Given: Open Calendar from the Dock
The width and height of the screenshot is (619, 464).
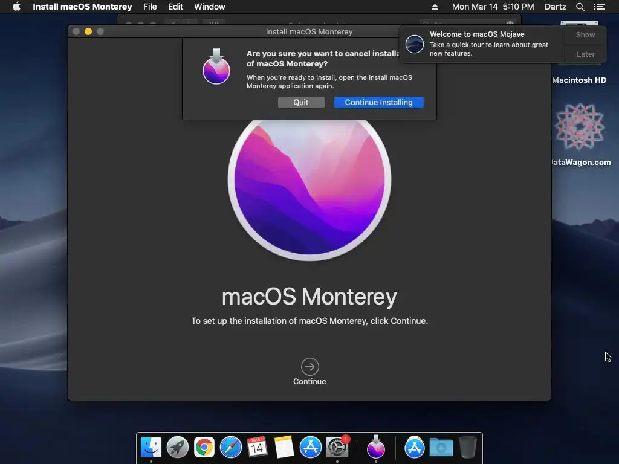Looking at the screenshot, I should (x=257, y=447).
